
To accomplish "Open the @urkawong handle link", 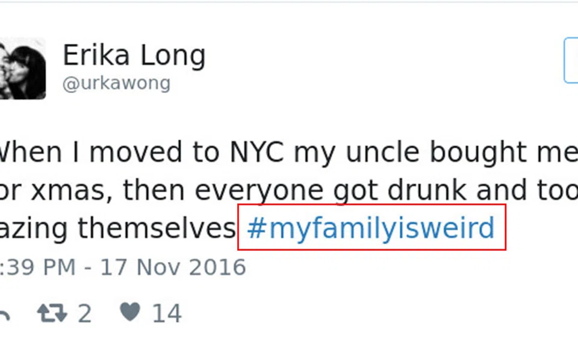I will coord(116,83).
